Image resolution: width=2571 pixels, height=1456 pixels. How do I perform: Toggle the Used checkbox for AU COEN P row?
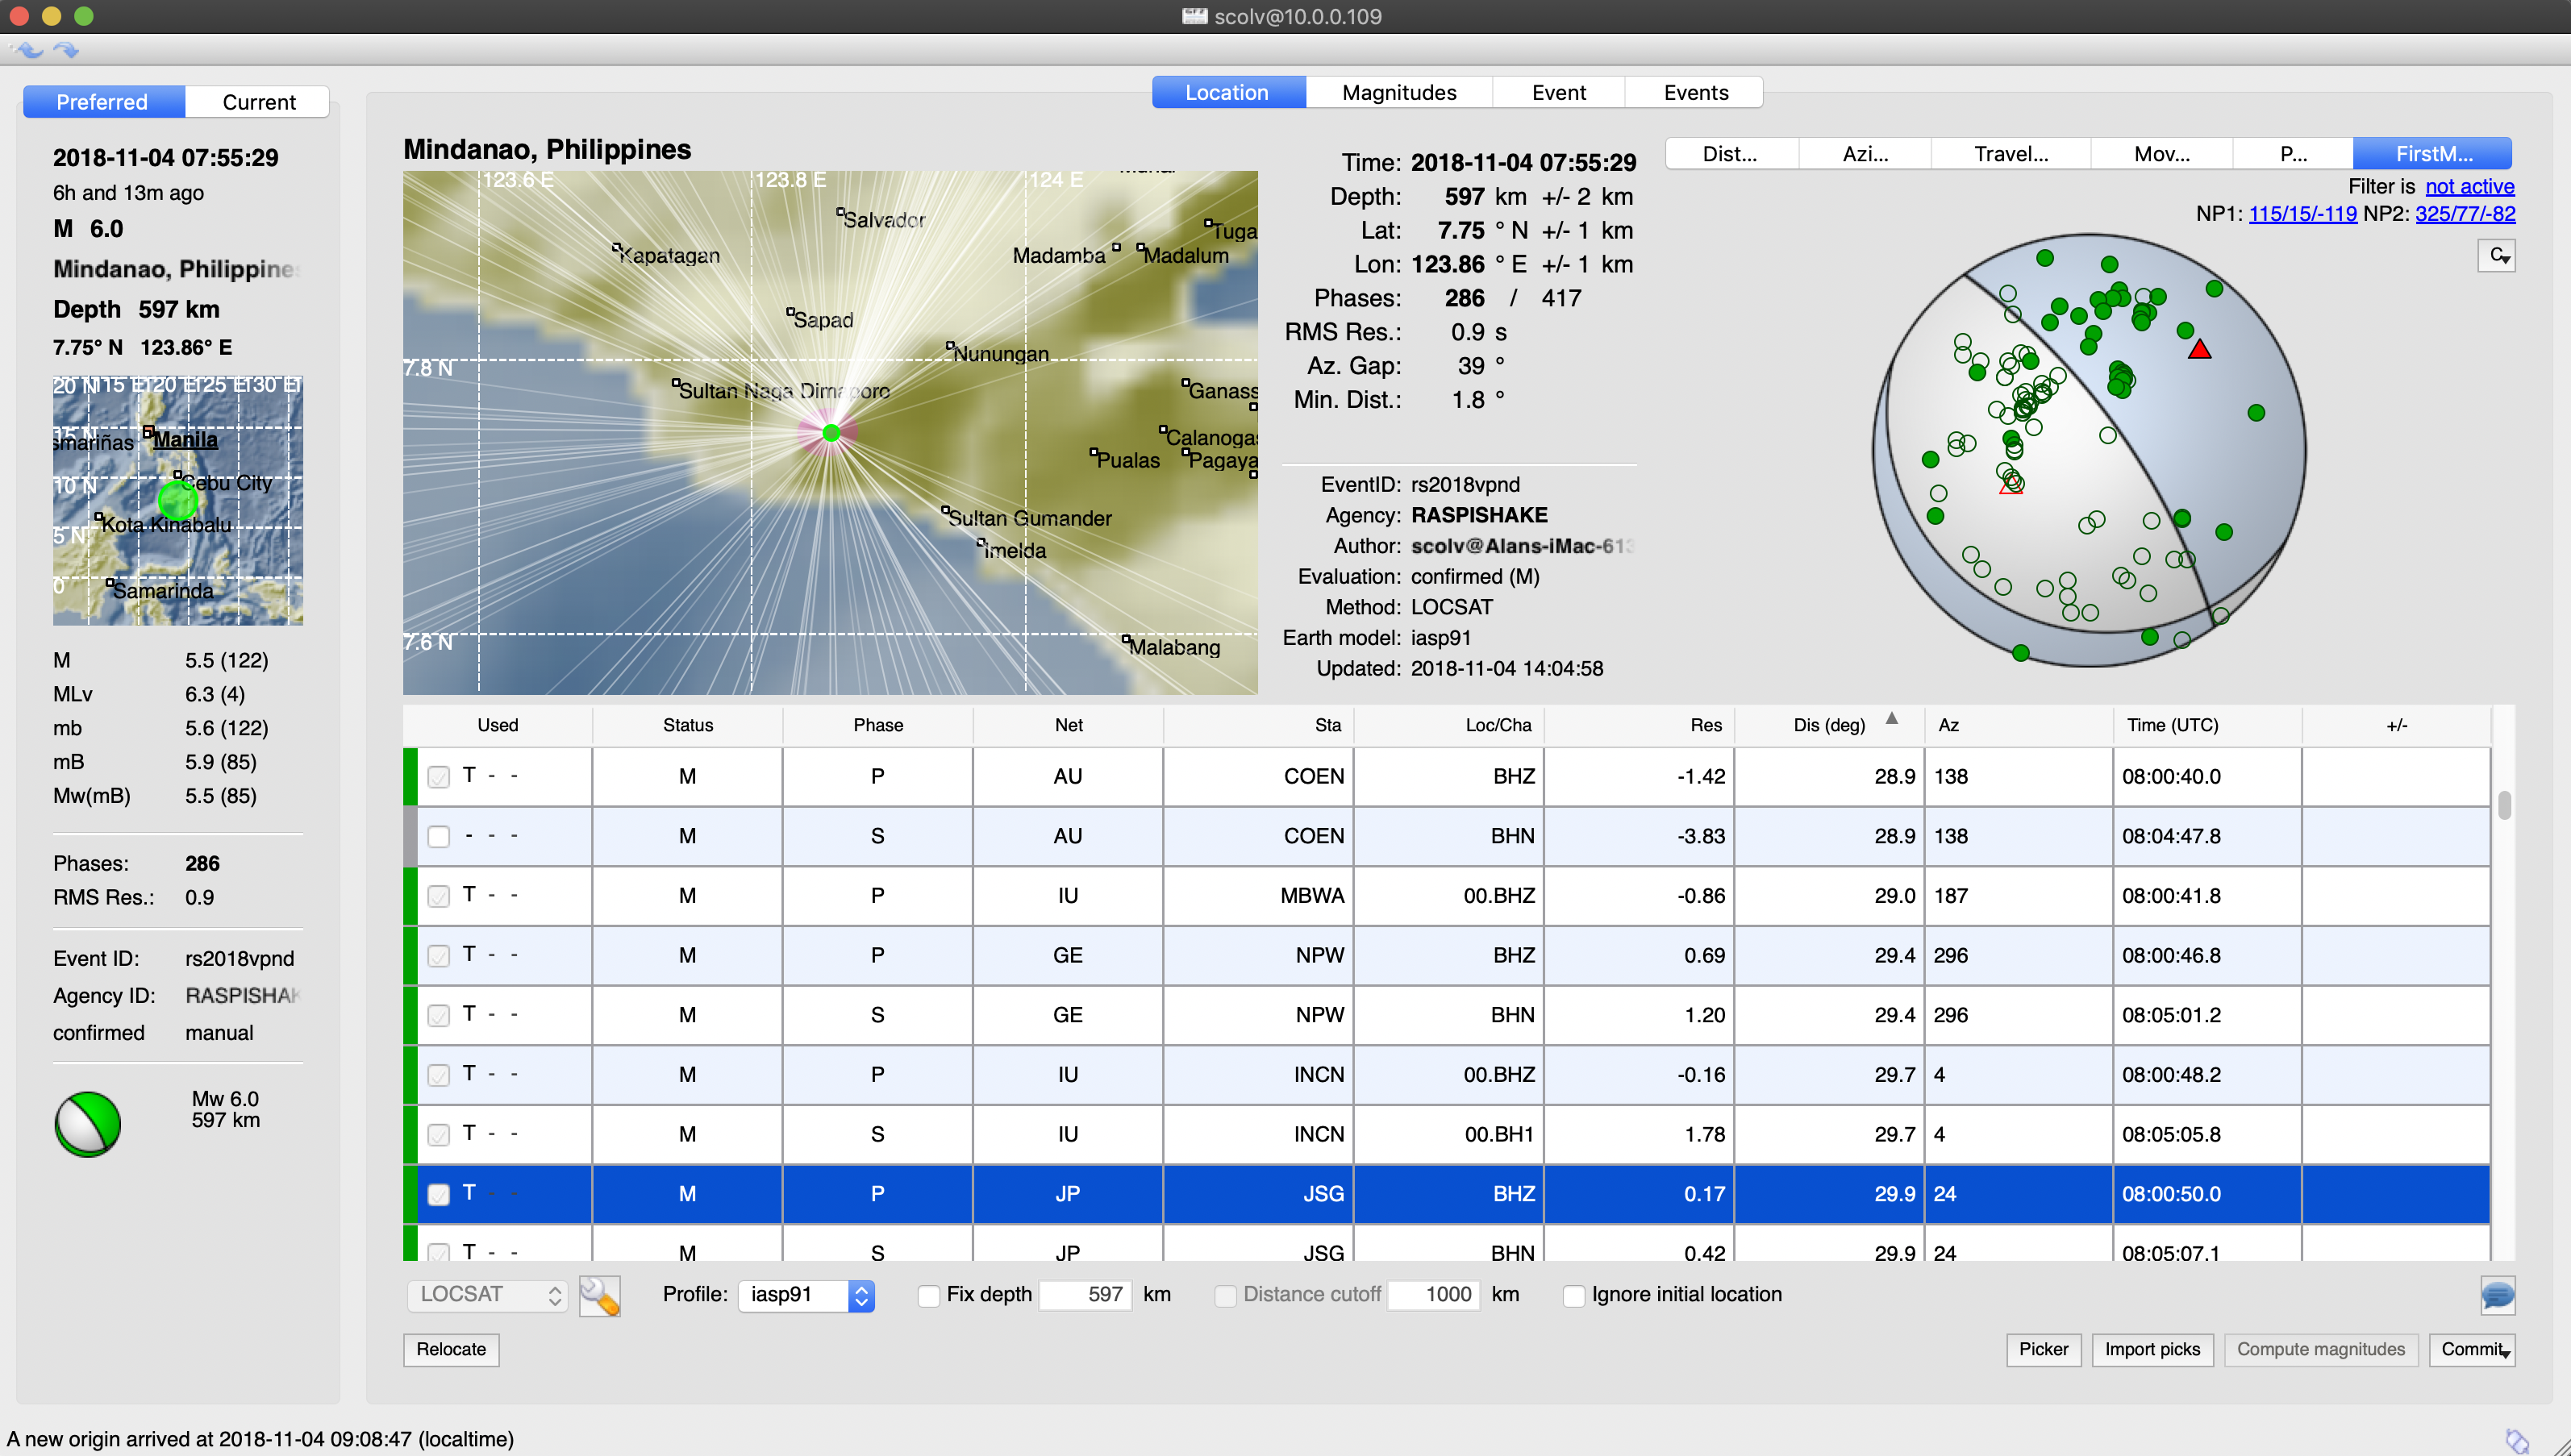pos(439,777)
